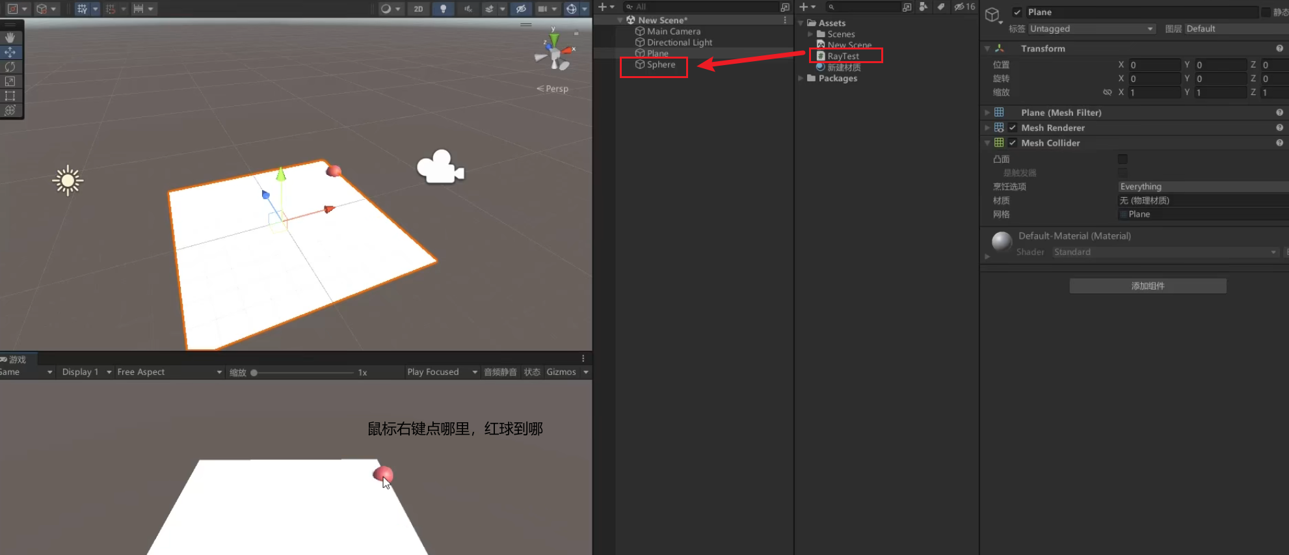Open the grid visibility dropdown arrow
1289x555 pixels.
coord(95,9)
